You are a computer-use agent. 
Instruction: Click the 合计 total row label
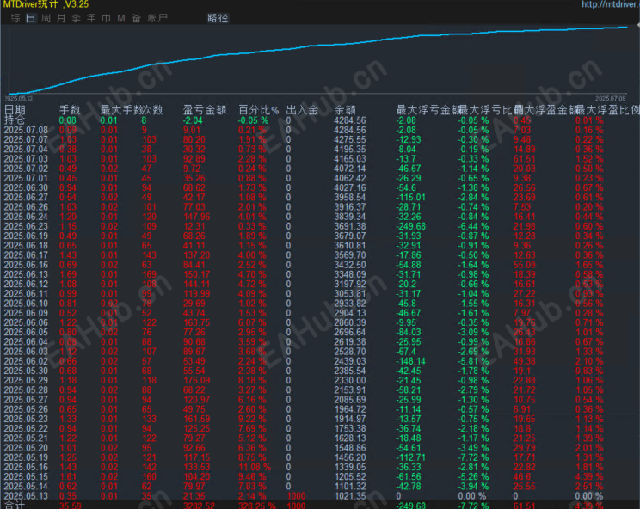(15, 505)
